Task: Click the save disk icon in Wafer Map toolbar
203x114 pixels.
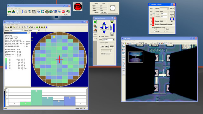Action: point(11,27)
